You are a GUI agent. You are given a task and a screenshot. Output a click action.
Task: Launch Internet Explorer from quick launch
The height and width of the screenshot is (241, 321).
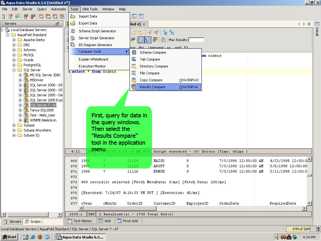pyautogui.click(x=33, y=237)
